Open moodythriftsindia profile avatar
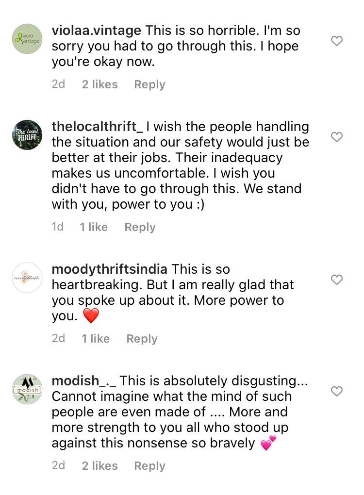Screen dimensions: 364x495 (27, 278)
